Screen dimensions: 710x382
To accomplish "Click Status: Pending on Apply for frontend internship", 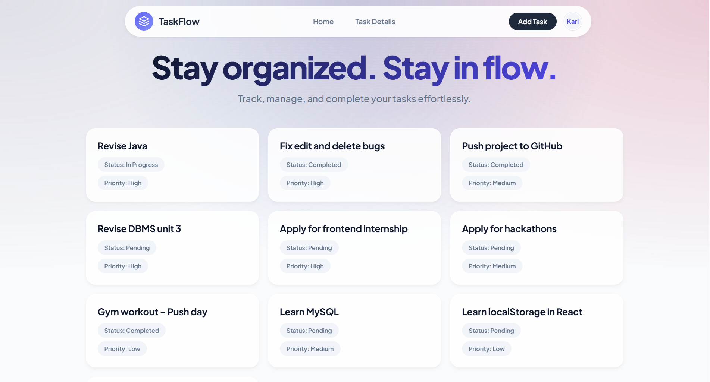I will pos(309,248).
